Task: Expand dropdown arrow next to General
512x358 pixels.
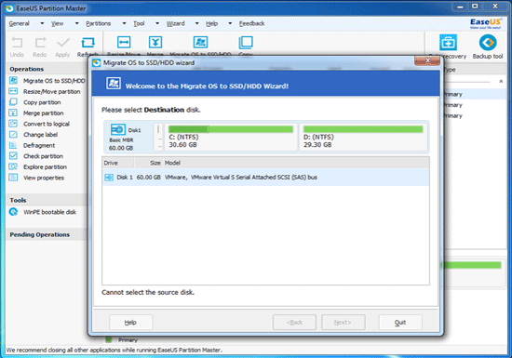Action: [x=42, y=23]
